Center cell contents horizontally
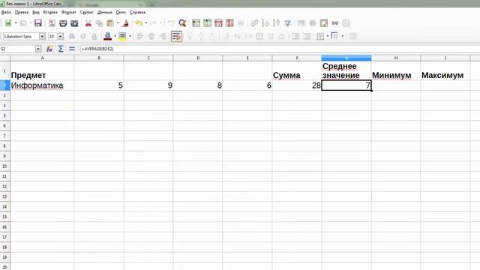 151,36
